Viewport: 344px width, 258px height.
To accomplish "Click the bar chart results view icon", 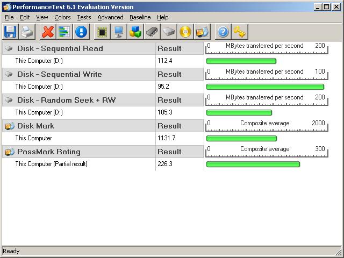I will click(x=64, y=32).
